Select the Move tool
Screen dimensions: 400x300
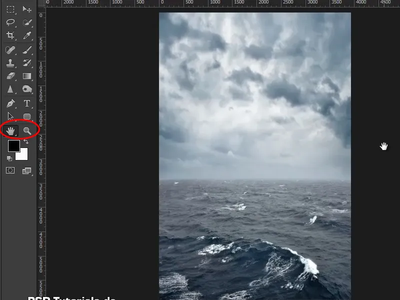(x=27, y=9)
